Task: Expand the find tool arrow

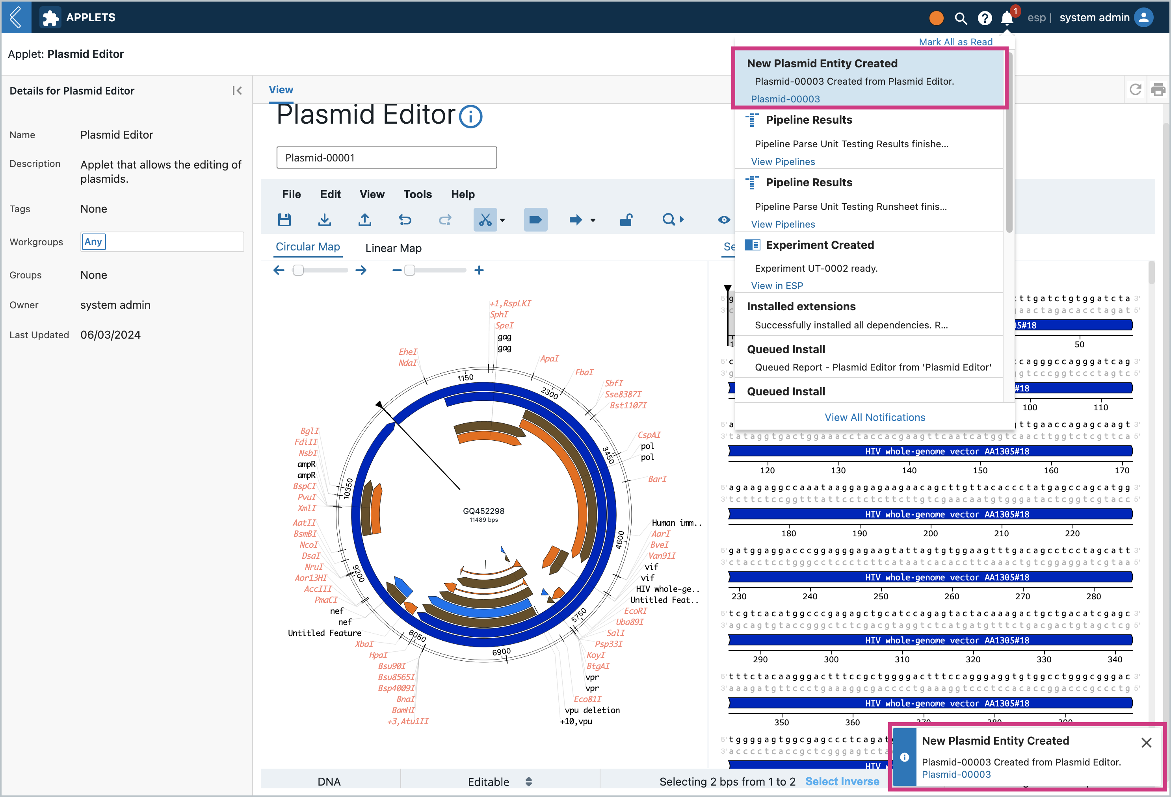Action: pos(682,219)
